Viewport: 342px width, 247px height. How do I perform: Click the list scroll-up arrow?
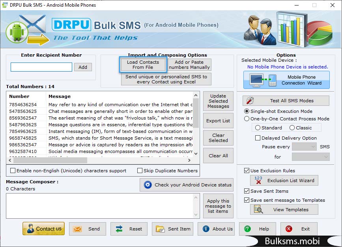[x=196, y=95]
